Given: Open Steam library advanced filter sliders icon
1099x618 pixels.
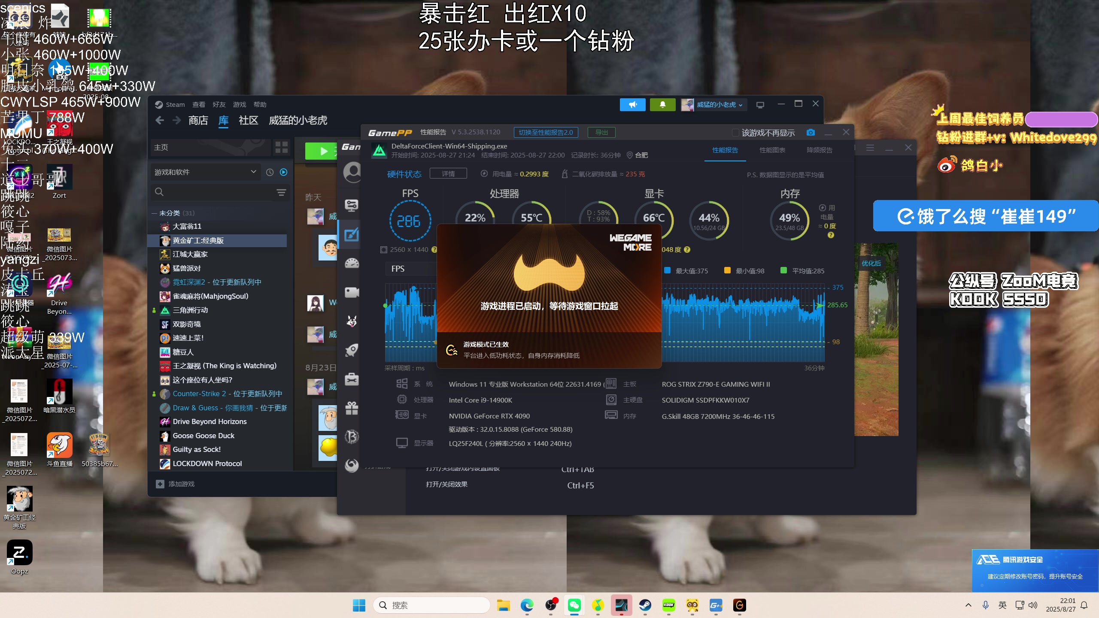Looking at the screenshot, I should click(281, 192).
